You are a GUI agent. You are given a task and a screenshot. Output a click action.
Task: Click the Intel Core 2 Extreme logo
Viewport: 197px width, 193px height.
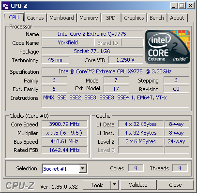[167, 47]
